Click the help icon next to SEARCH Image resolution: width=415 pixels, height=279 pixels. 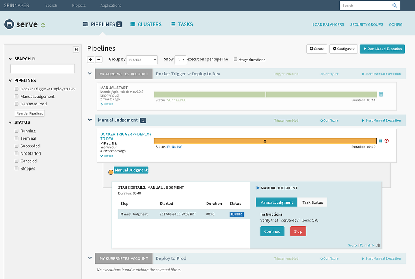[34, 59]
